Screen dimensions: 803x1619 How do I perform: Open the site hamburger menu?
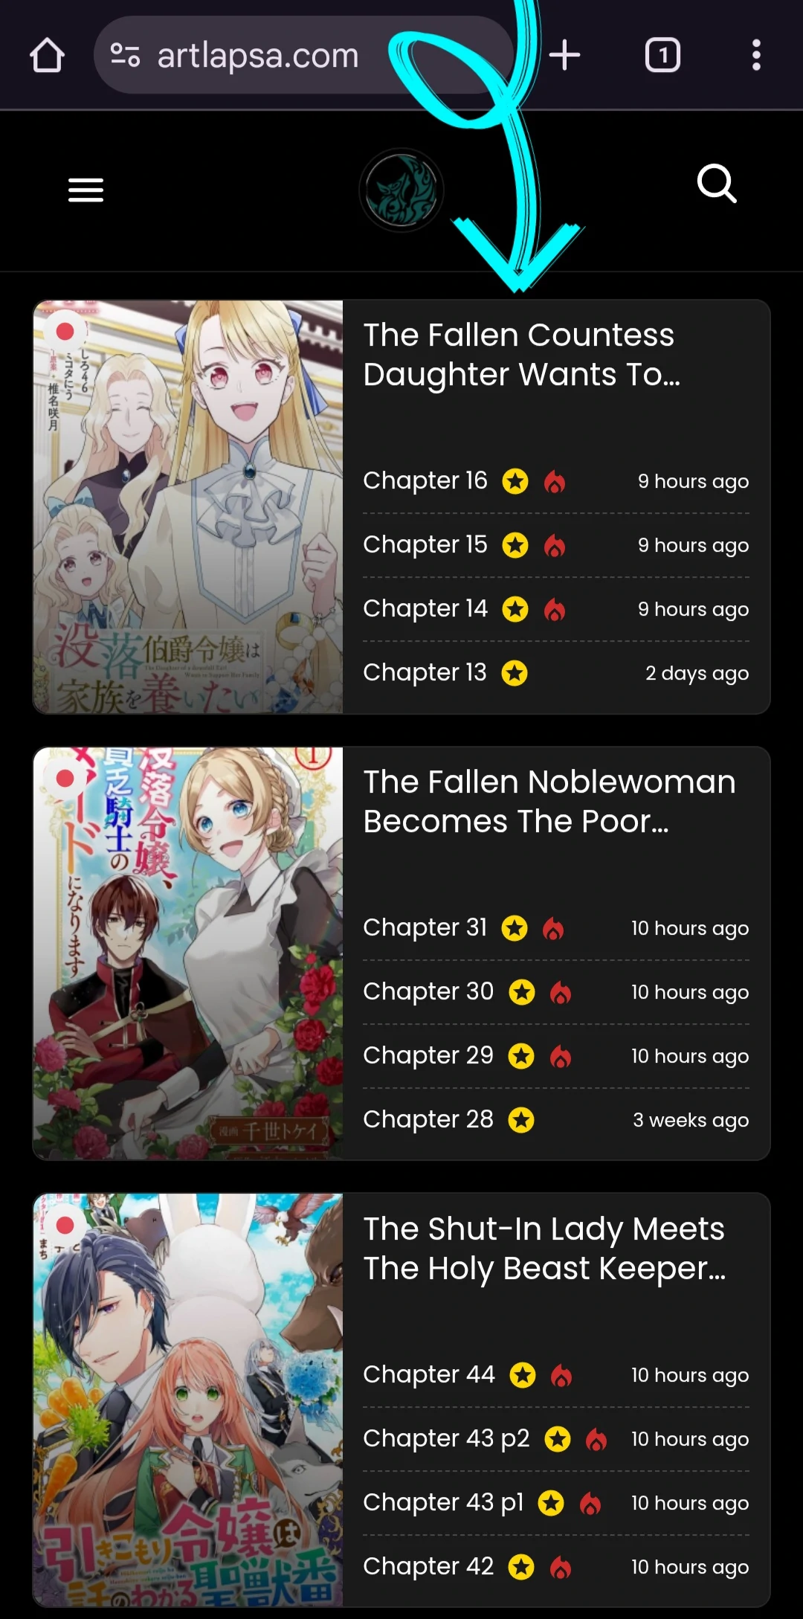pos(86,190)
